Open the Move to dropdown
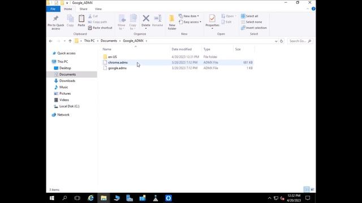Image resolution: width=362 pixels, height=203 pixels. coord(122,23)
